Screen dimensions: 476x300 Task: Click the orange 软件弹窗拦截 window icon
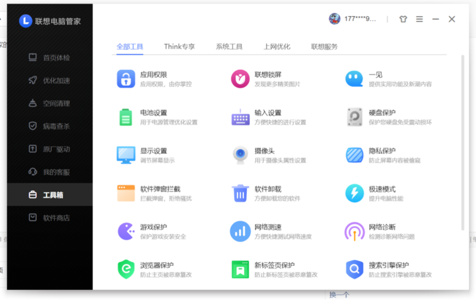tap(126, 193)
